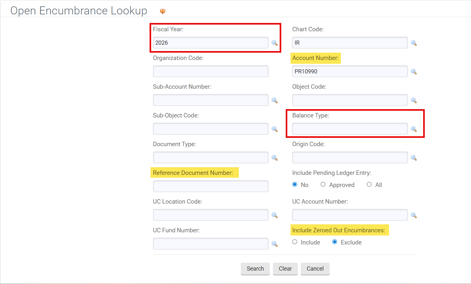Open the Document Type lookup icon
Screen dimensions: 471x284
[275, 158]
